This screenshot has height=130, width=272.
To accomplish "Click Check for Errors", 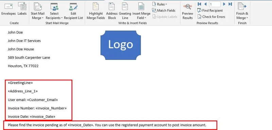I will point(211,17).
